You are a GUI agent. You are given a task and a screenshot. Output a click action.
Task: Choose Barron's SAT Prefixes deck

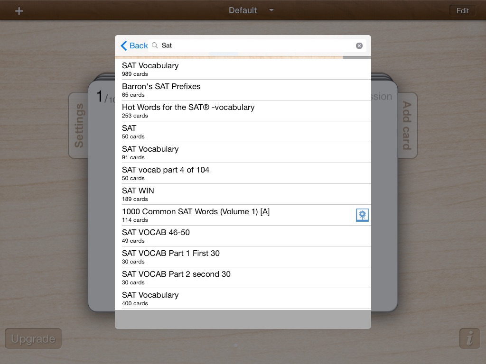coord(243,90)
